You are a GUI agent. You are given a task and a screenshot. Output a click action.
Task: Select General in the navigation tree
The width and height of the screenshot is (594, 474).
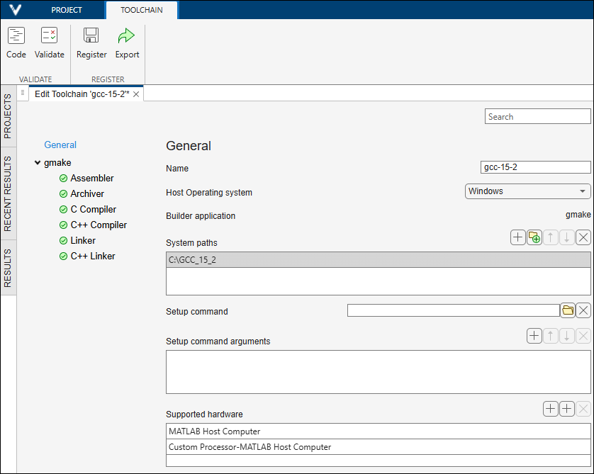(x=60, y=145)
